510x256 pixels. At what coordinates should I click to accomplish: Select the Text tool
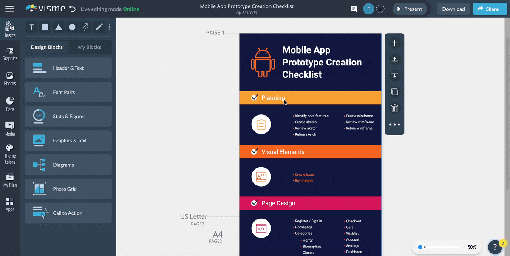(31, 27)
